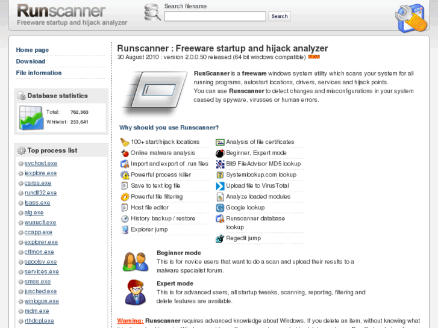Click the database statistics chart icon
Screen dimensions: 438x328
click(x=30, y=117)
